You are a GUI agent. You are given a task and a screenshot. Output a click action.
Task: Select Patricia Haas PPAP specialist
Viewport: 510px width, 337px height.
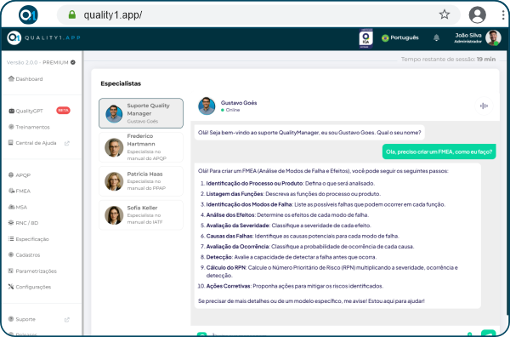coord(141,181)
